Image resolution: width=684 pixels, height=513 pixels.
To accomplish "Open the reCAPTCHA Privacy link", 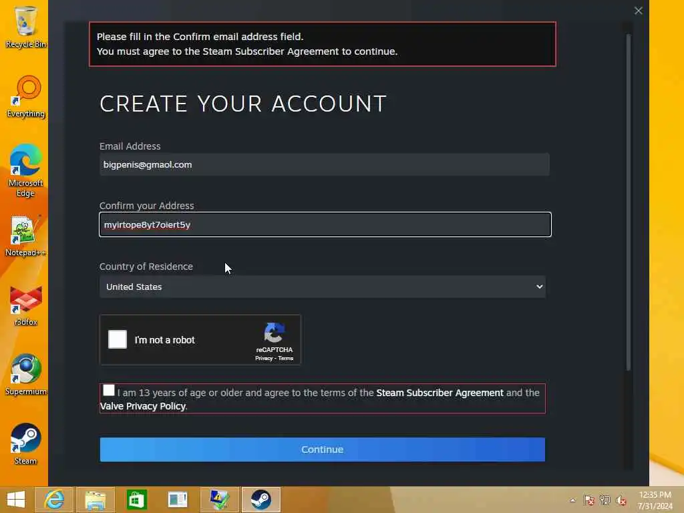I will point(264,358).
